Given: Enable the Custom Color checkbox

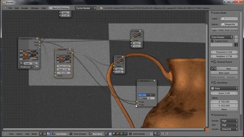Looking at the screenshot, I should click(212, 41).
